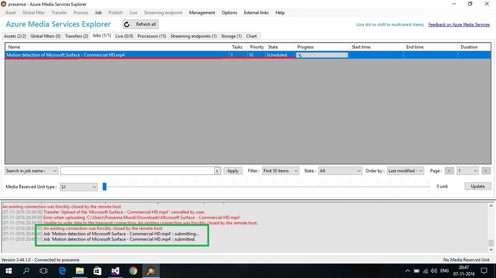Open the Windows Start menu
This screenshot has height=278, width=496.
9,271
